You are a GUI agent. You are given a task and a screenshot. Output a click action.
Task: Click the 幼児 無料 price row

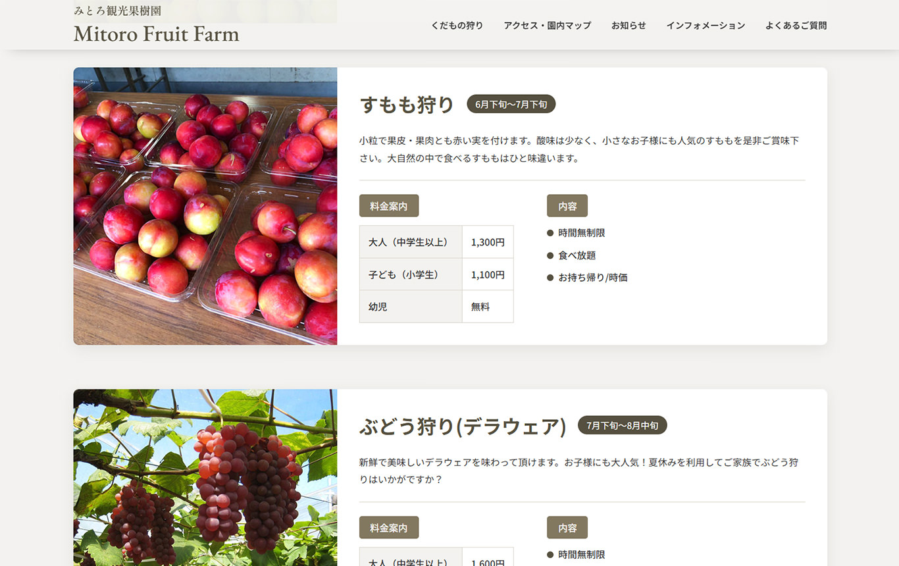[436, 307]
